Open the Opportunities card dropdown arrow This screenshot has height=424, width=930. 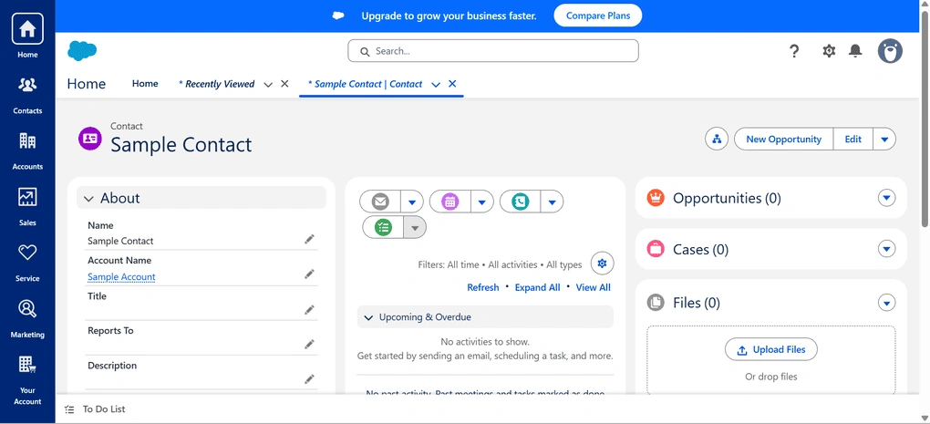(887, 198)
